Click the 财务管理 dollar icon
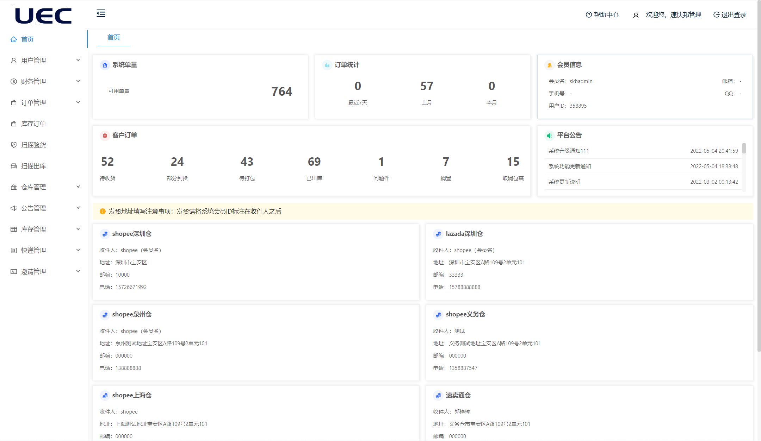Viewport: 761px width, 441px height. point(14,81)
